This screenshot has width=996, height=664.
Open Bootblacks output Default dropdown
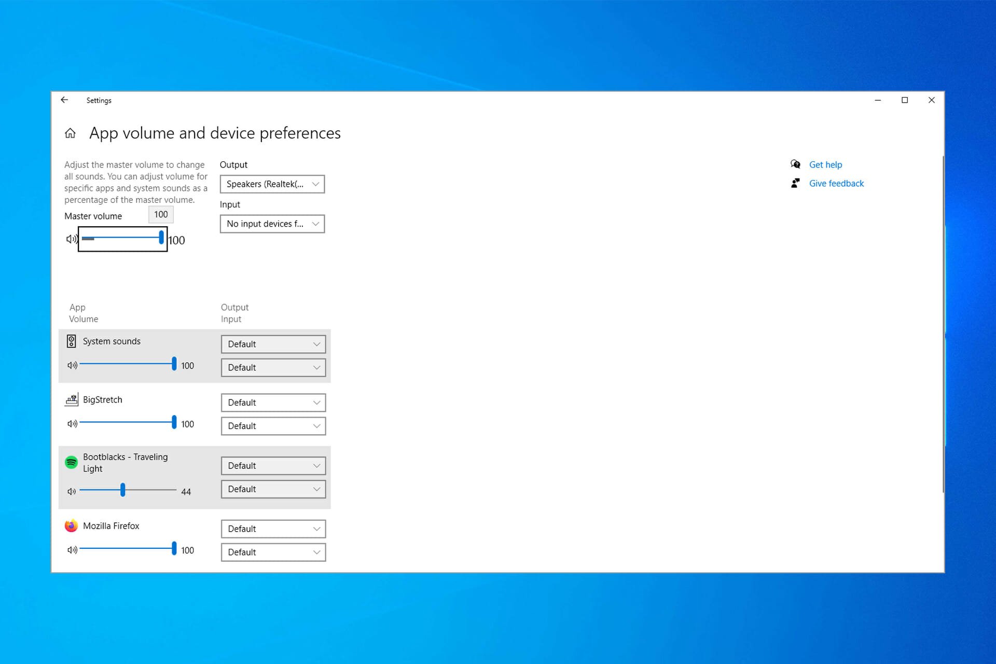[273, 466]
